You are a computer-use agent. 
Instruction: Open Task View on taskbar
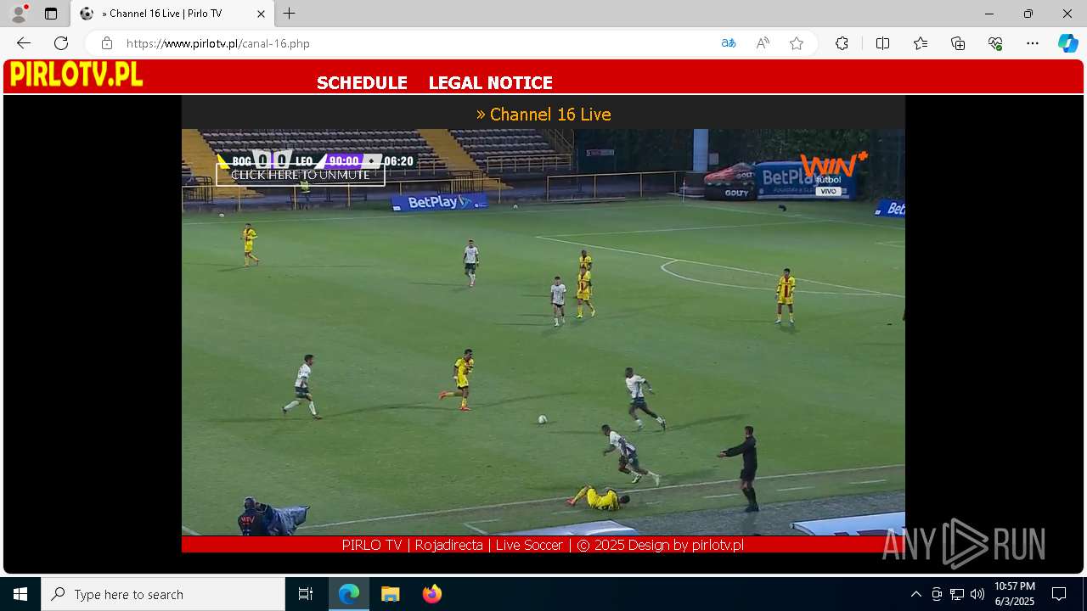pos(306,594)
